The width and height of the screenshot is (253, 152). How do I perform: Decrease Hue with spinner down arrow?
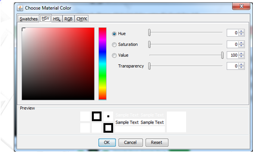click(241, 34)
